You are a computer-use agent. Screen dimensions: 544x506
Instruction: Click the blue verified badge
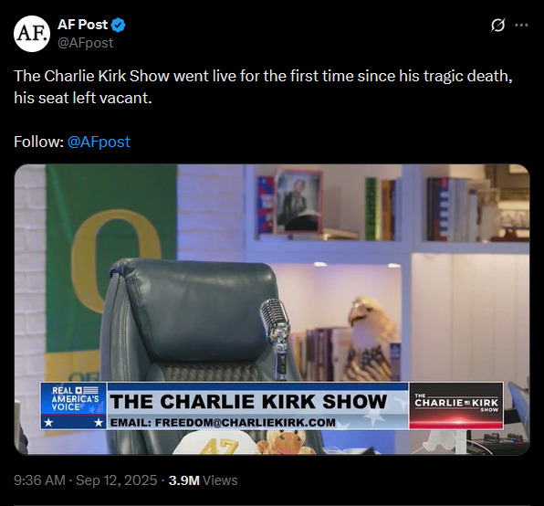pyautogui.click(x=119, y=25)
